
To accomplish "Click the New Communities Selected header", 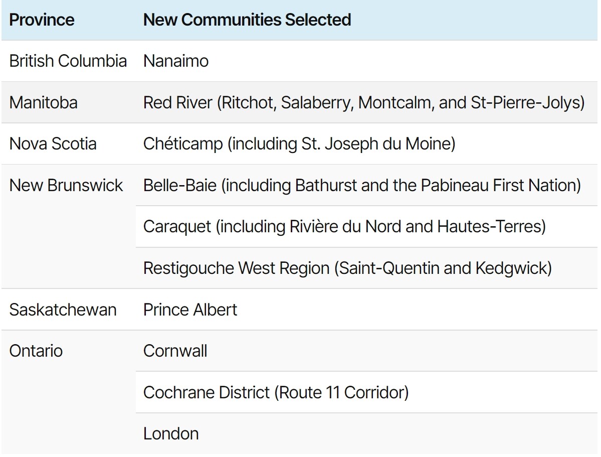I will coord(247,20).
